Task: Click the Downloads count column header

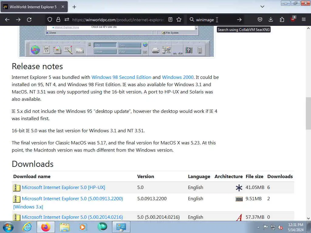Action: tap(280, 176)
